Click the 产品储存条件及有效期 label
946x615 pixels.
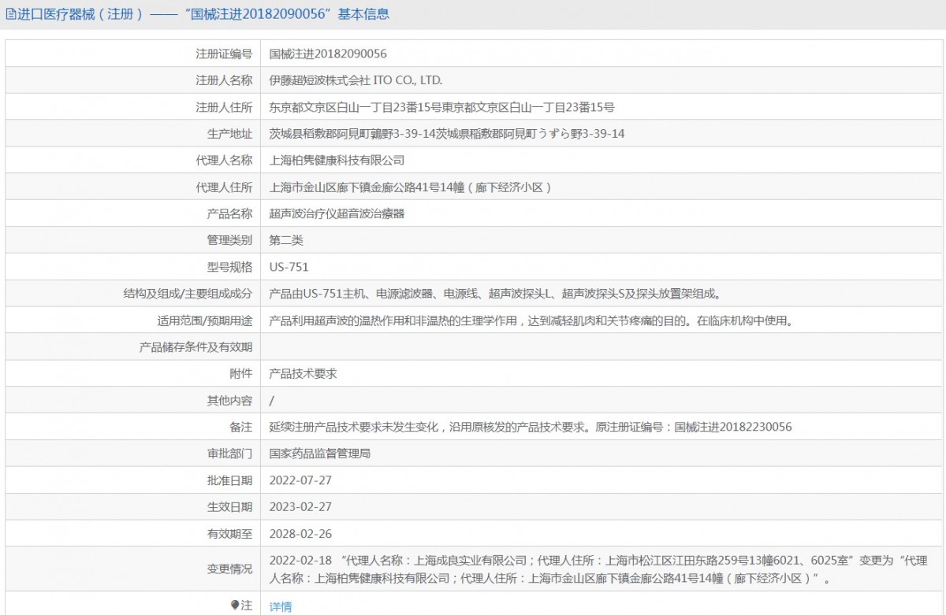point(196,346)
